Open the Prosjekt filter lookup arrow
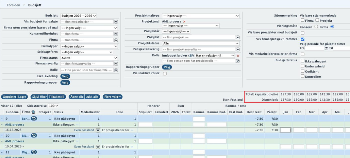 coord(238,37)
